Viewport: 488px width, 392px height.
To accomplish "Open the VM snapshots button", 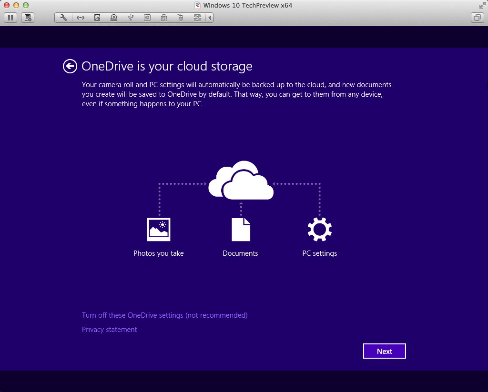I will click(28, 18).
